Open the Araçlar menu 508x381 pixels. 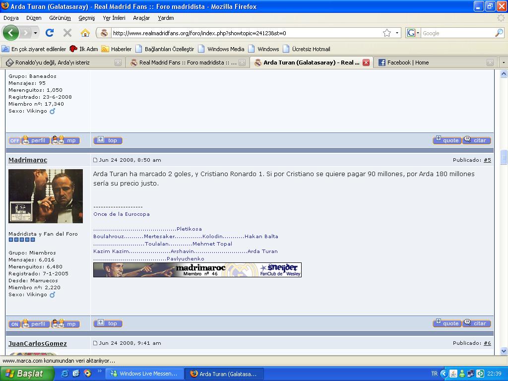(141, 18)
